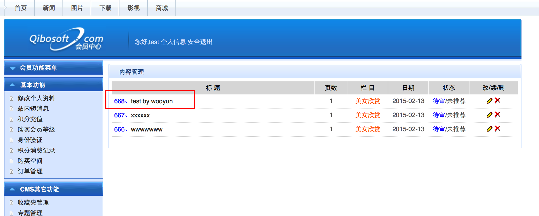Click the 内容管理 panel heading
This screenshot has height=216, width=539.
point(131,72)
